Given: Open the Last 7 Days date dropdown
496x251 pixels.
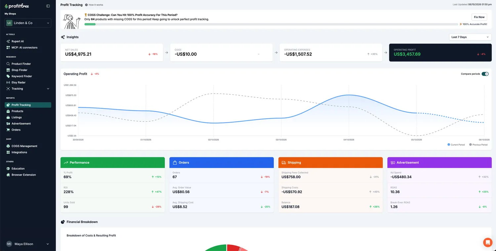Looking at the screenshot, I should (470, 37).
